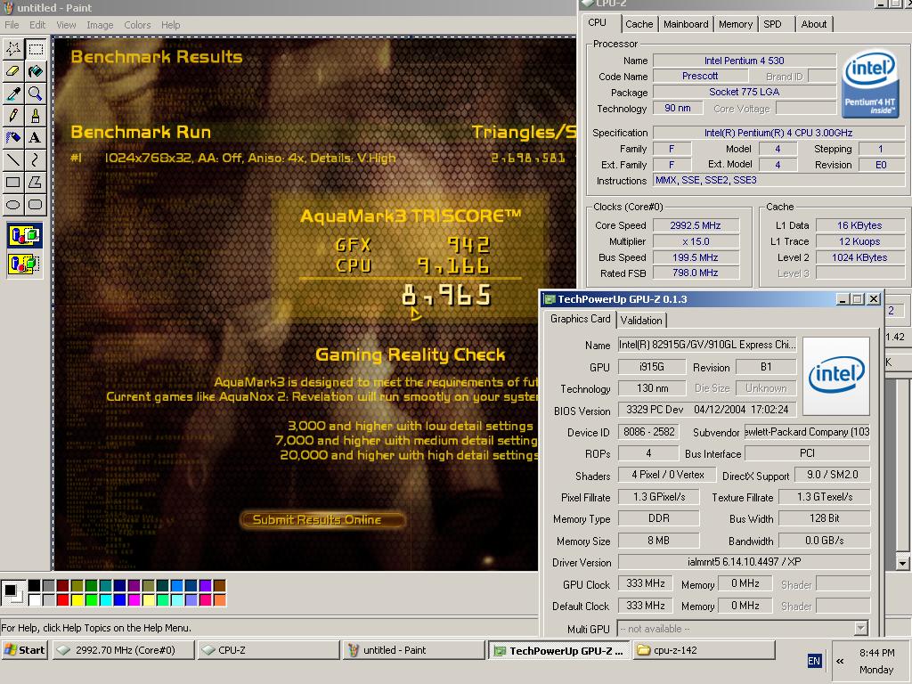
Task: Choose the white color swatch in the palette
Action: [x=35, y=599]
